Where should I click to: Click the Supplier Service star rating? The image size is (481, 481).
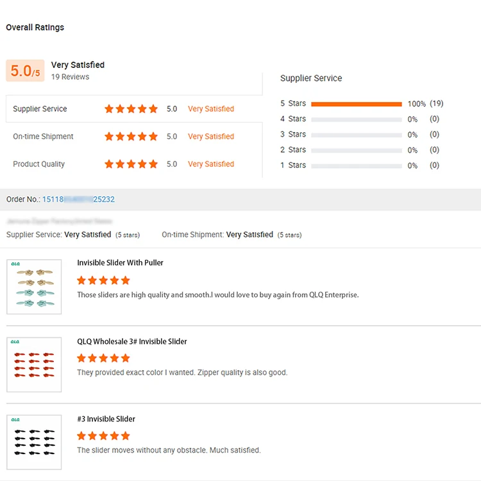[131, 109]
